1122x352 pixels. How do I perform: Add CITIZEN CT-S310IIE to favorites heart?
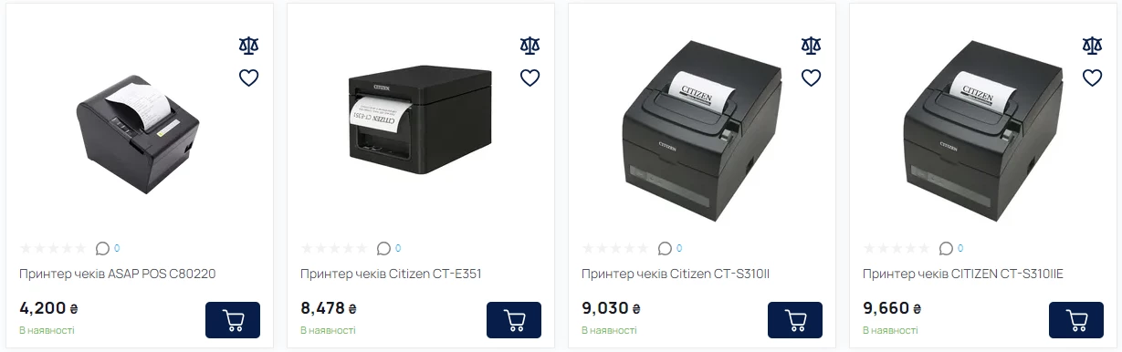(x=1092, y=78)
